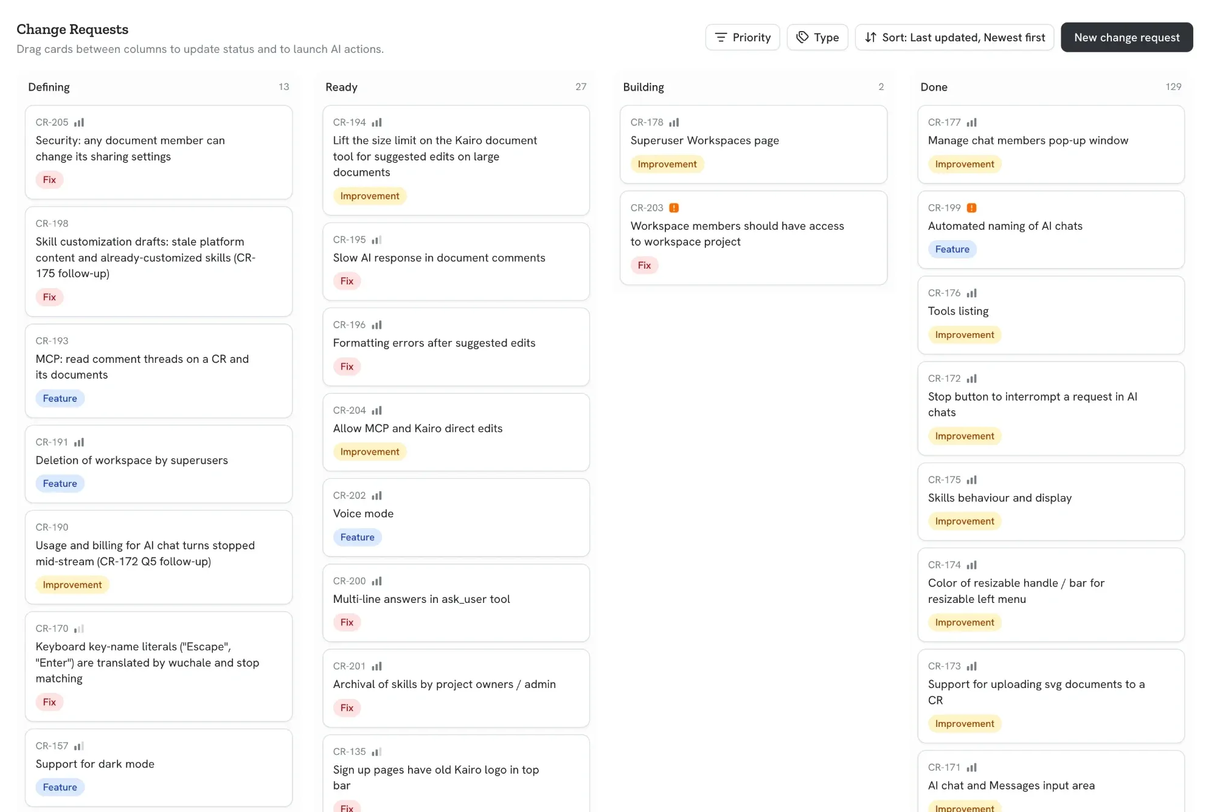This screenshot has height=812, width=1214.
Task: Click the New change request button
Action: coord(1126,38)
